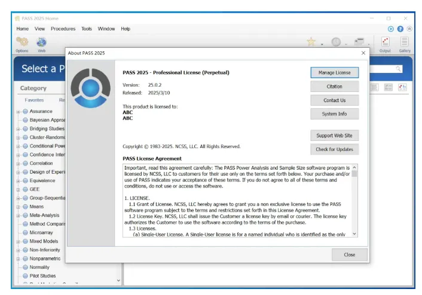
Task: Switch to the plot thumbnail view icon
Action: 402,87
